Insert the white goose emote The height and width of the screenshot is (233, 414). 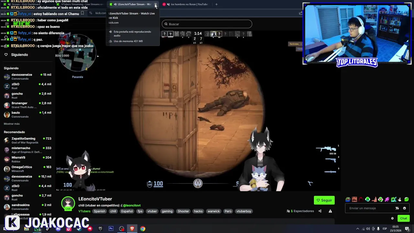pyautogui.click(x=400, y=199)
